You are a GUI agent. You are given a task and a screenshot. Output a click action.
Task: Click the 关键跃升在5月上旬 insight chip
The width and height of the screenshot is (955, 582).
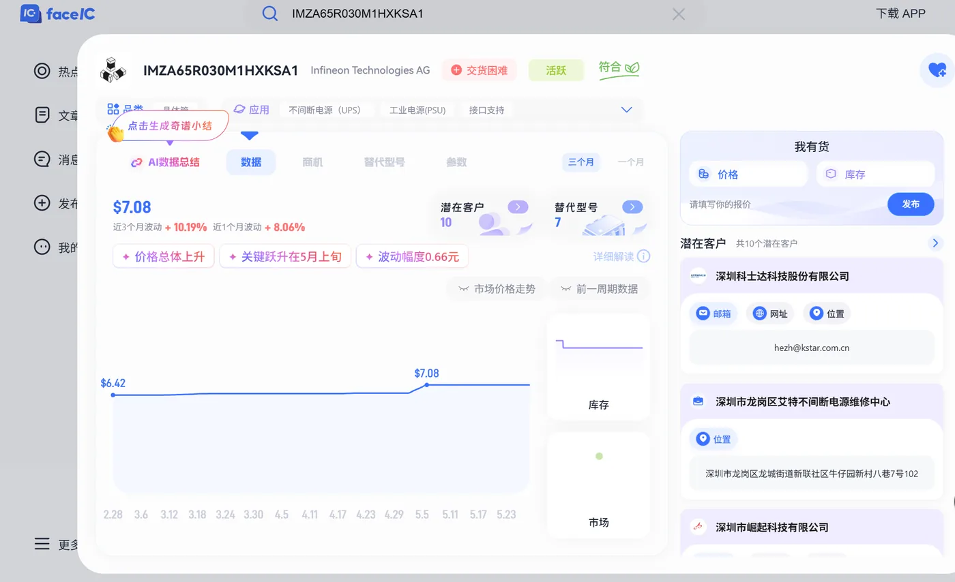tap(285, 257)
